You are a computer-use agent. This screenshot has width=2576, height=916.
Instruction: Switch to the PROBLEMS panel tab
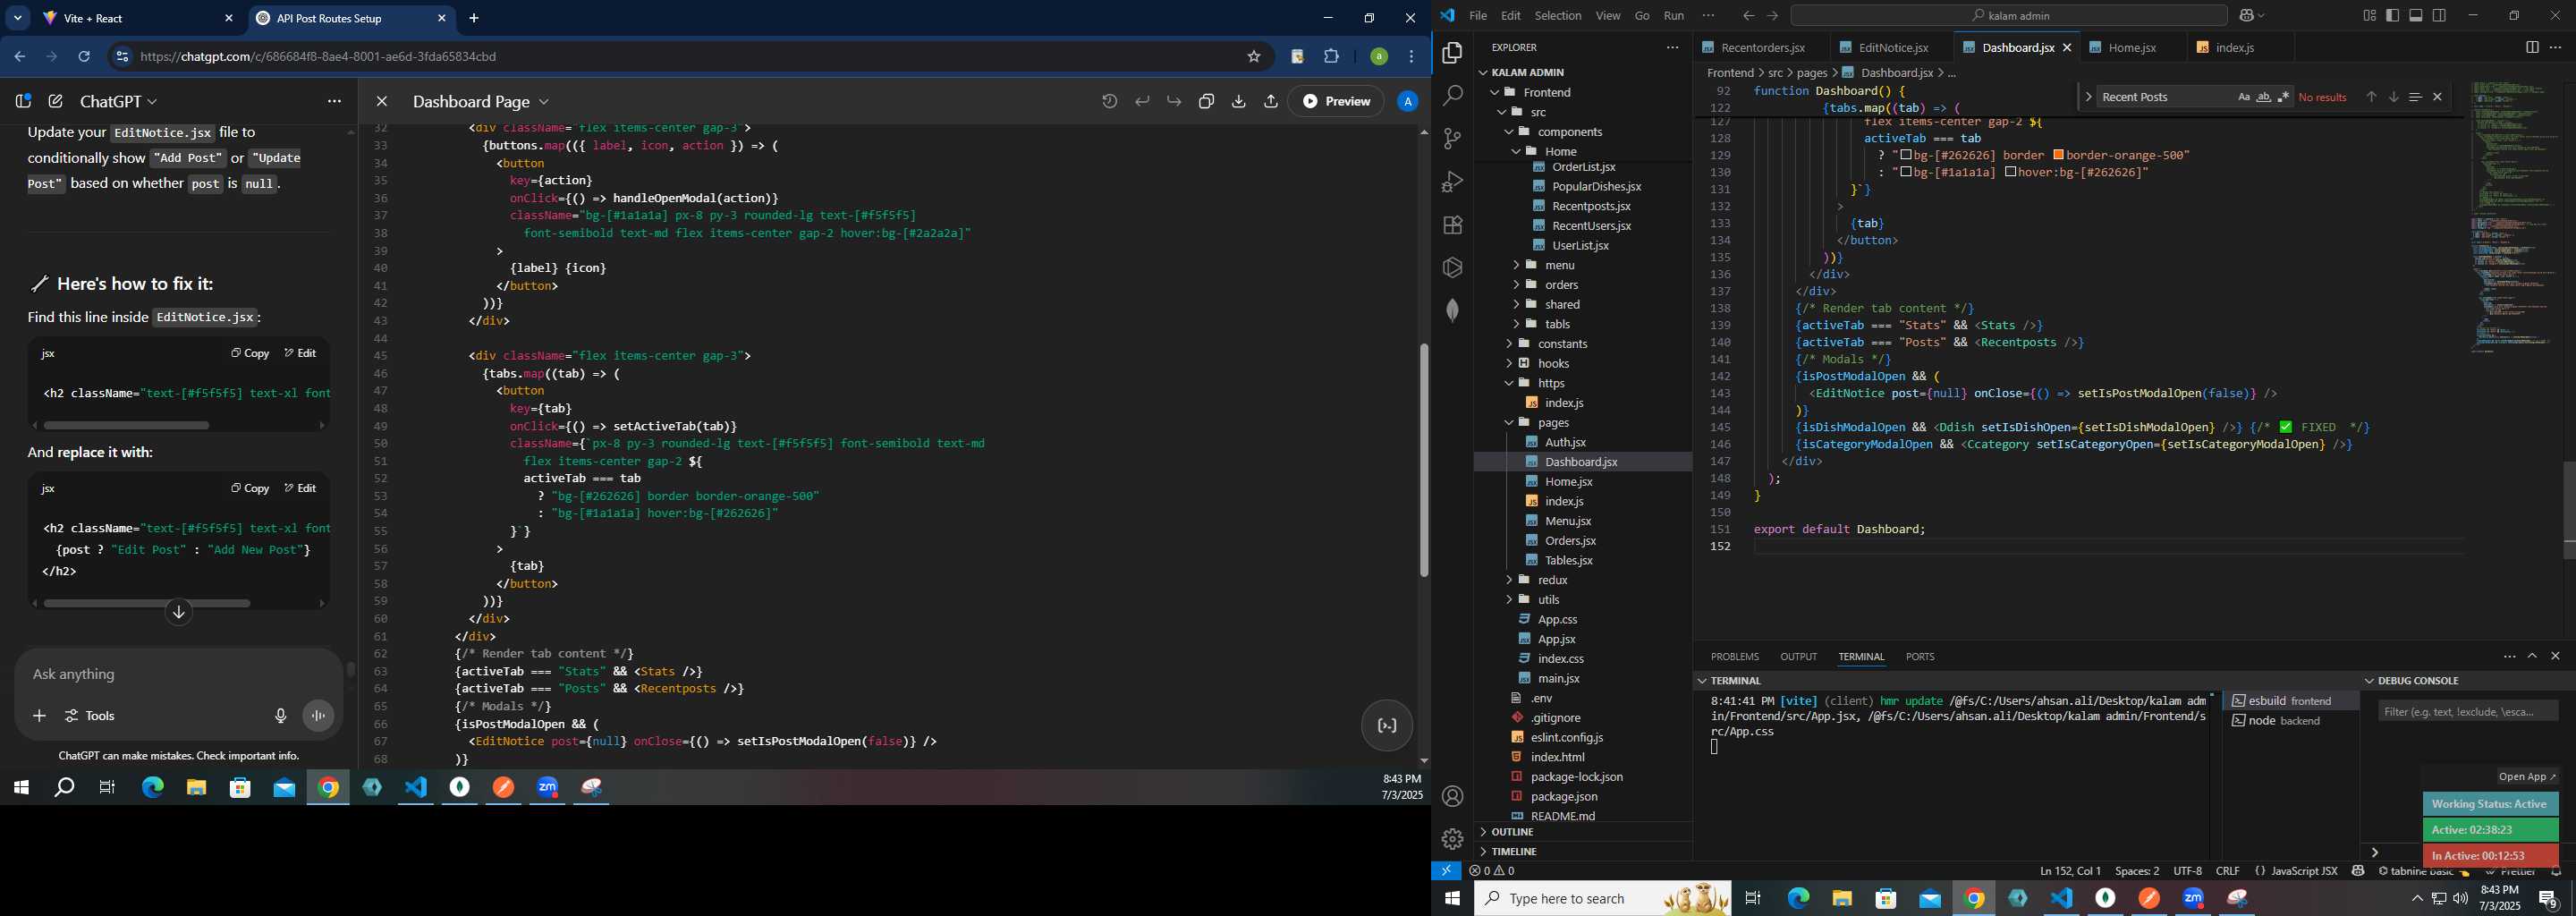click(x=1734, y=657)
